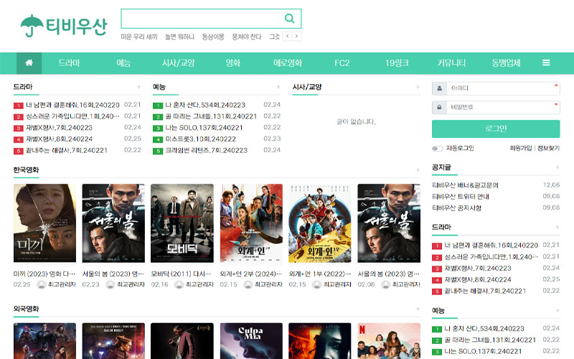Click the 외국영화 section heading
The image size is (574, 359).
[x=26, y=309]
